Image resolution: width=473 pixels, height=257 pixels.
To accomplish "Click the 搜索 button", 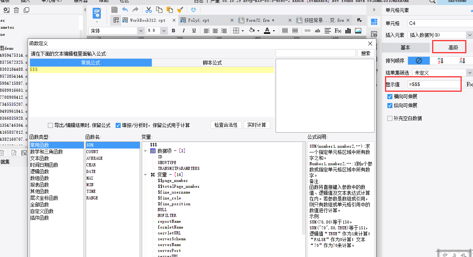I will 366,53.
